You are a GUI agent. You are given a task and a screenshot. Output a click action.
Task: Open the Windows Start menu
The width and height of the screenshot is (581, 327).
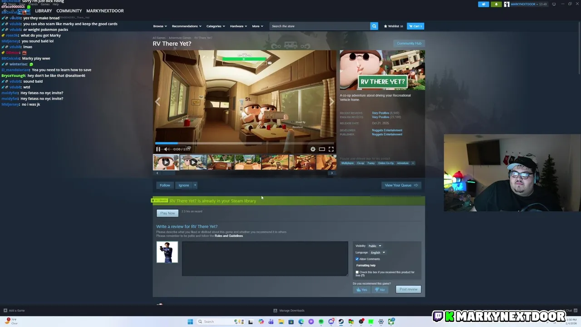(x=190, y=322)
